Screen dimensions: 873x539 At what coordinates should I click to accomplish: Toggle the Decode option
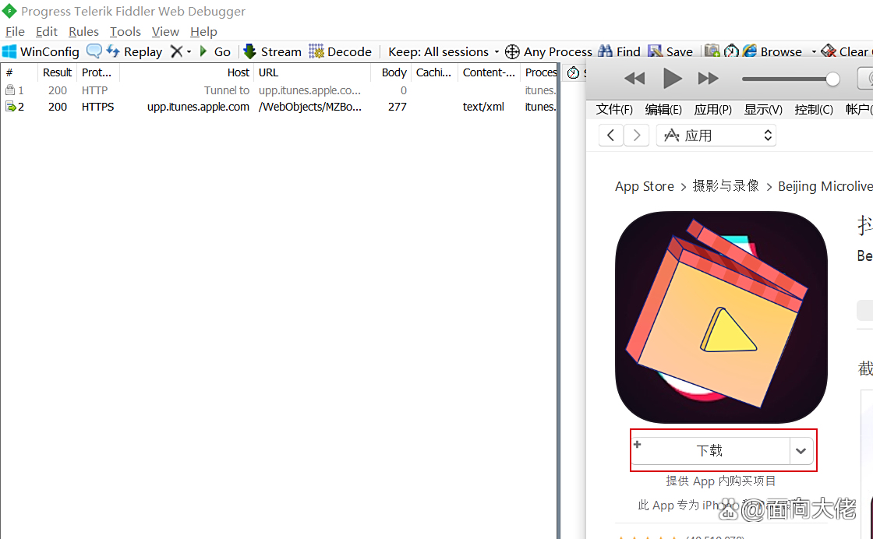click(x=341, y=51)
